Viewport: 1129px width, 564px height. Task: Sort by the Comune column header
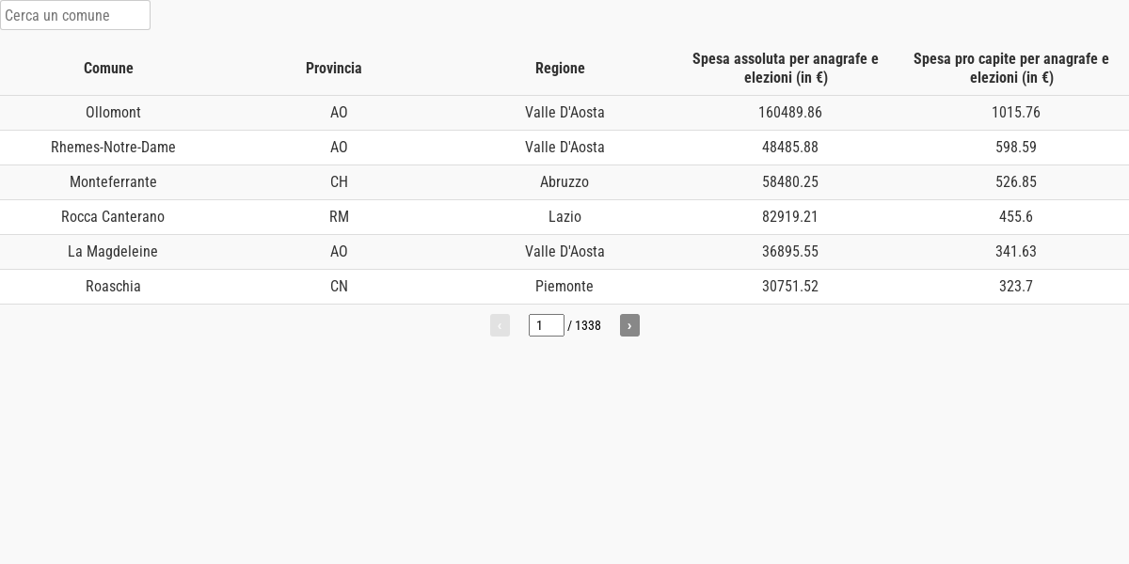108,68
